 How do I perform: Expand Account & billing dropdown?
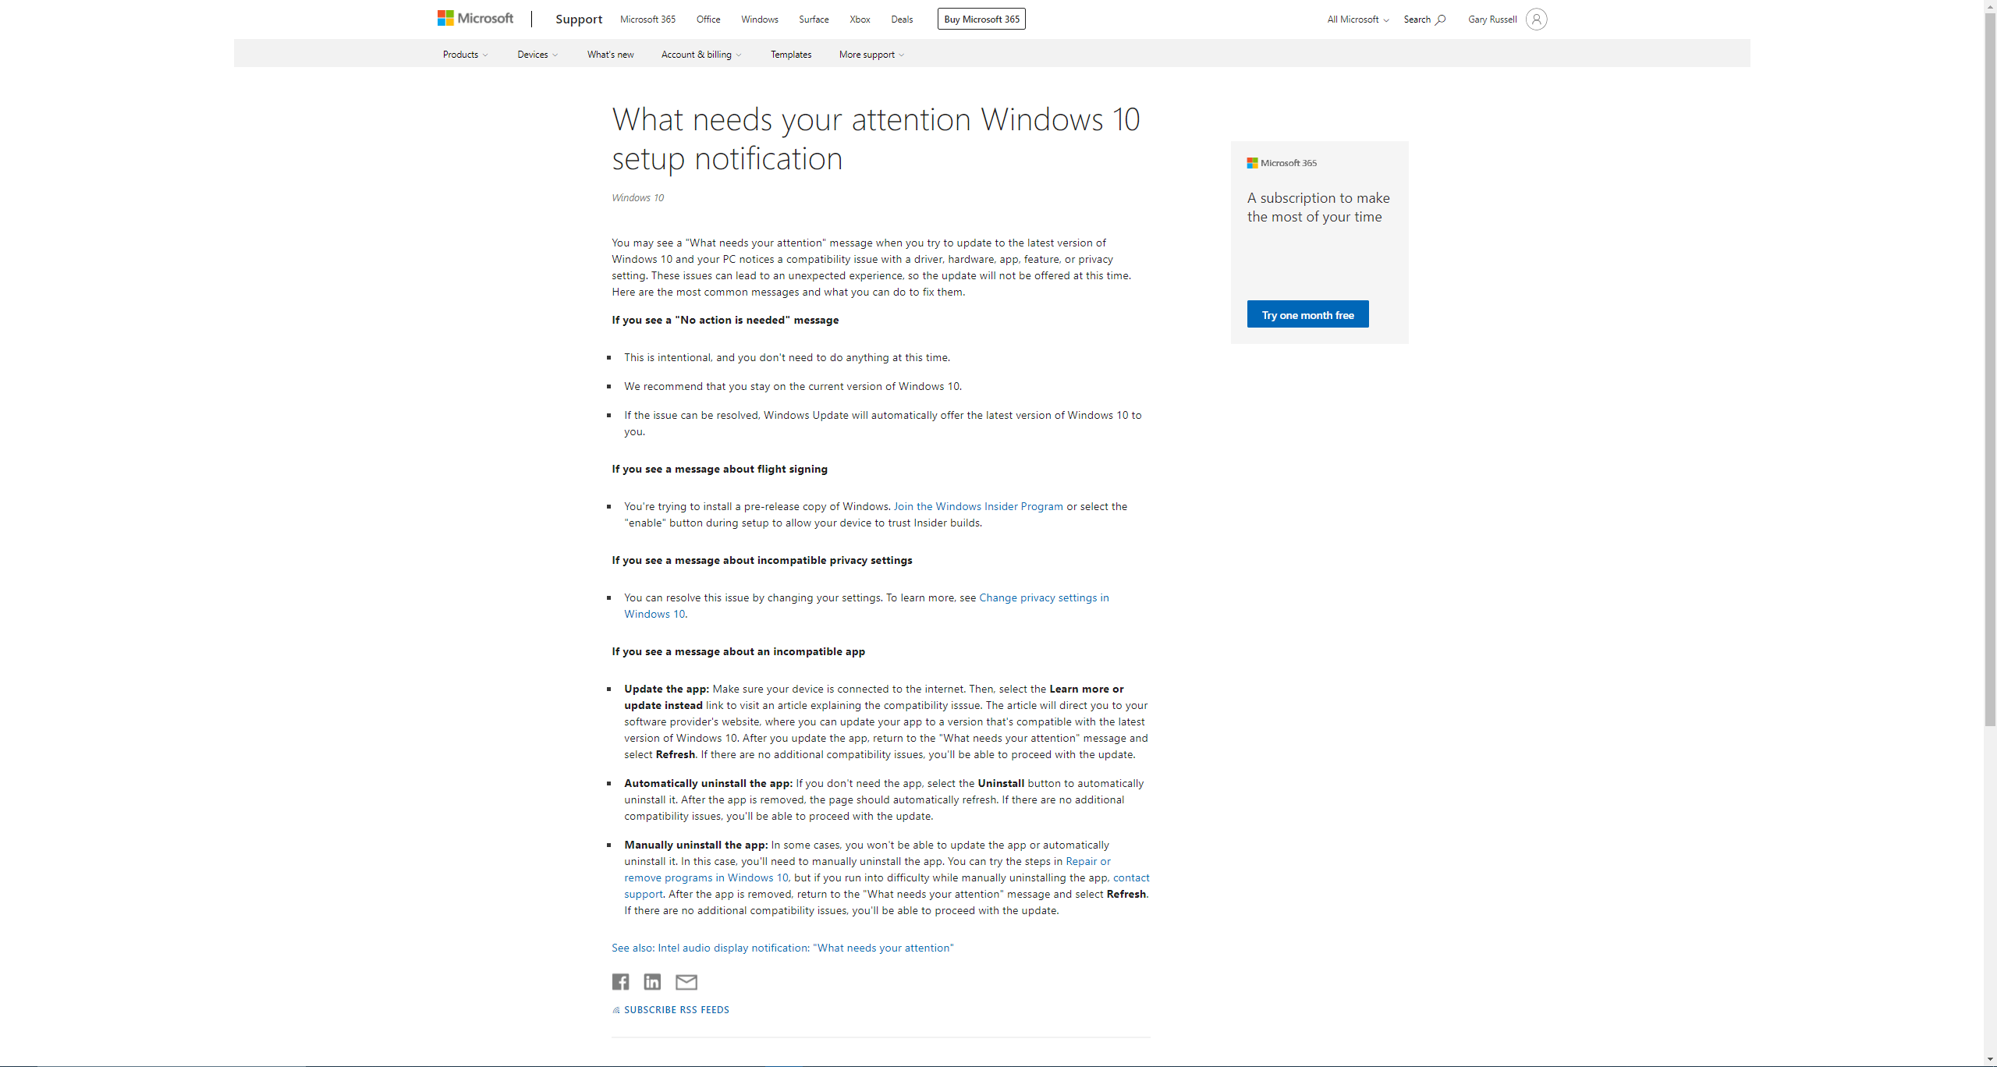pyautogui.click(x=701, y=55)
